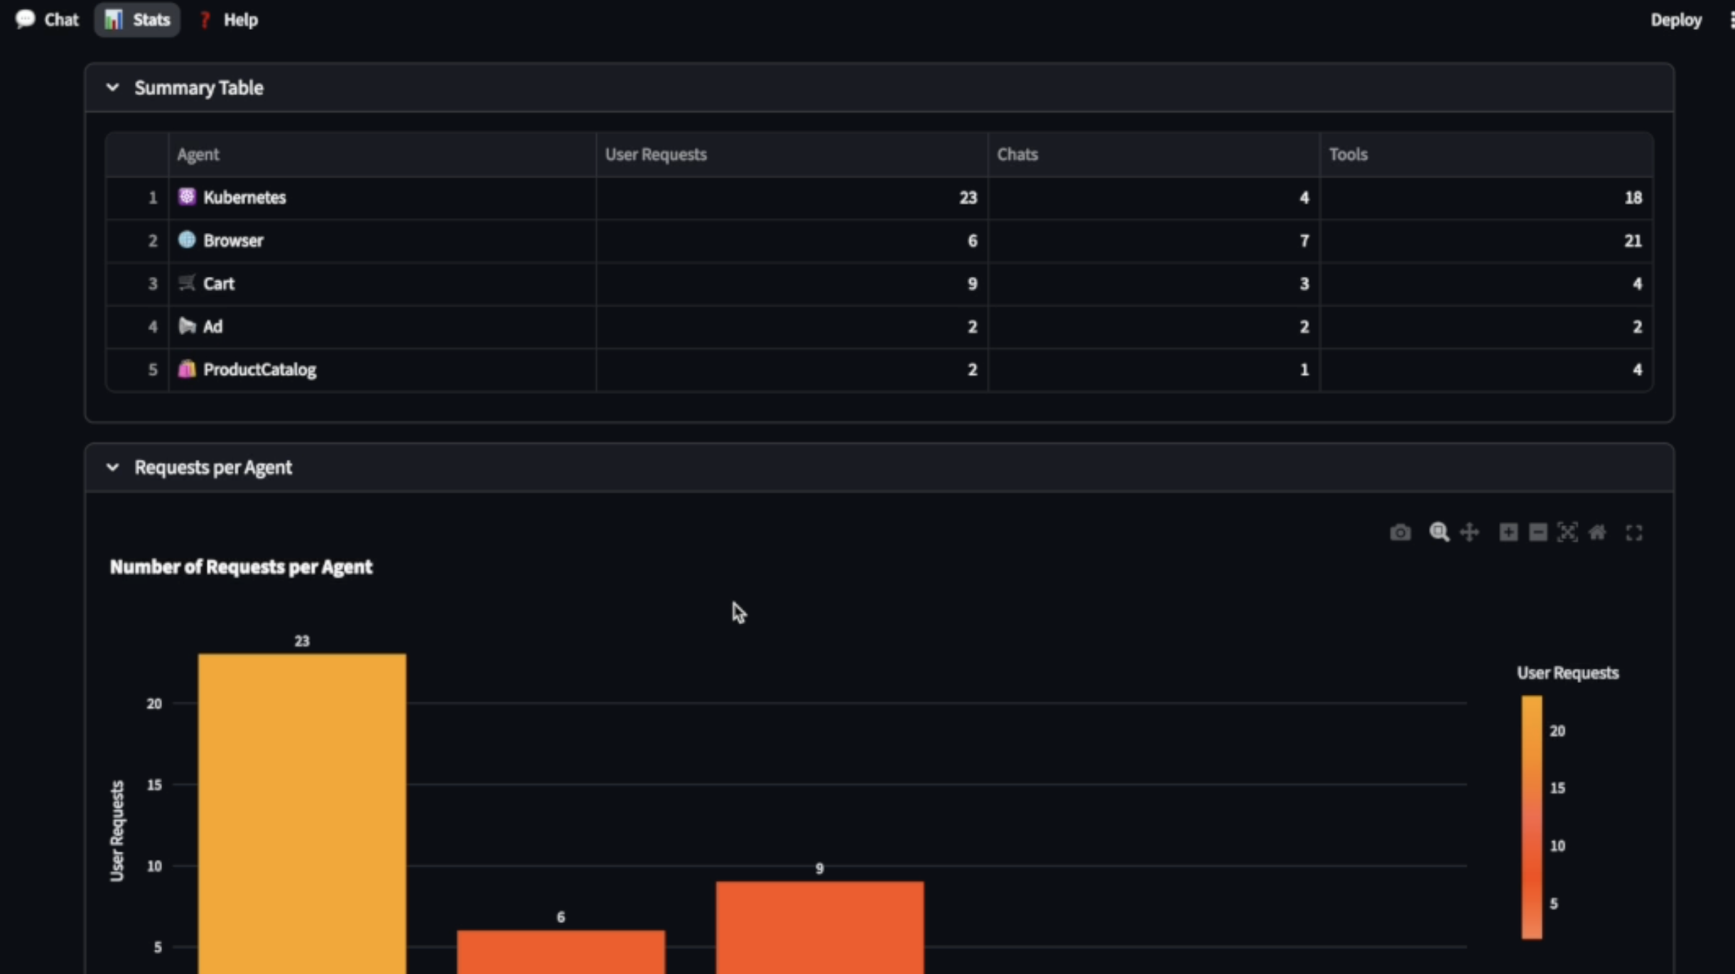Open the Help tab
This screenshot has width=1735, height=974.
coord(228,20)
